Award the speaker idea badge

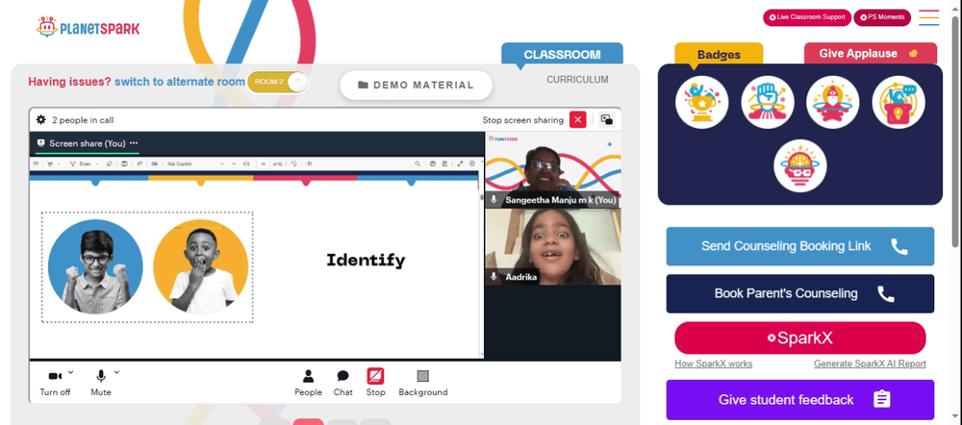[899, 103]
